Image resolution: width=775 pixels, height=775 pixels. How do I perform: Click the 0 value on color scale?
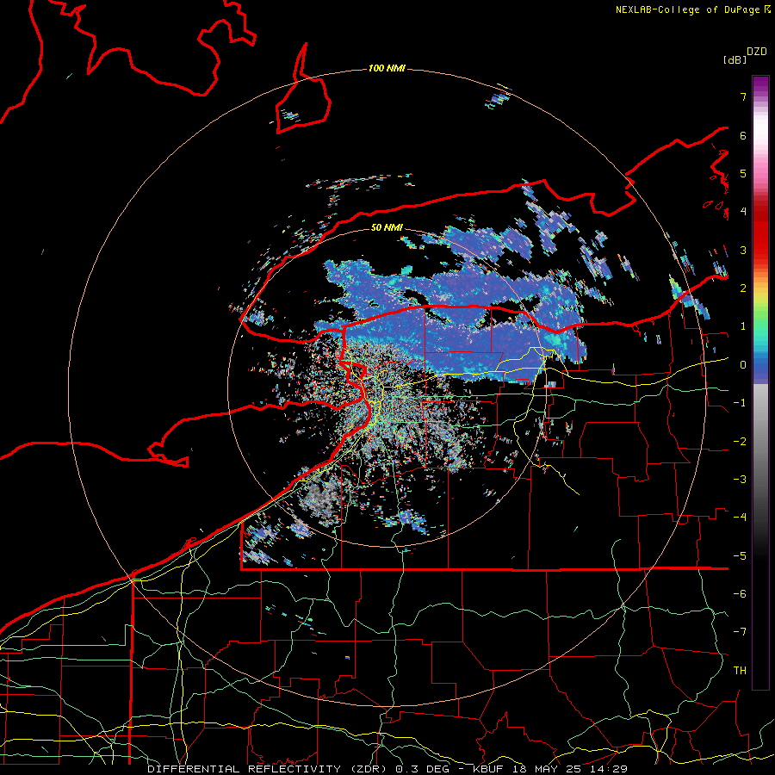(x=743, y=365)
